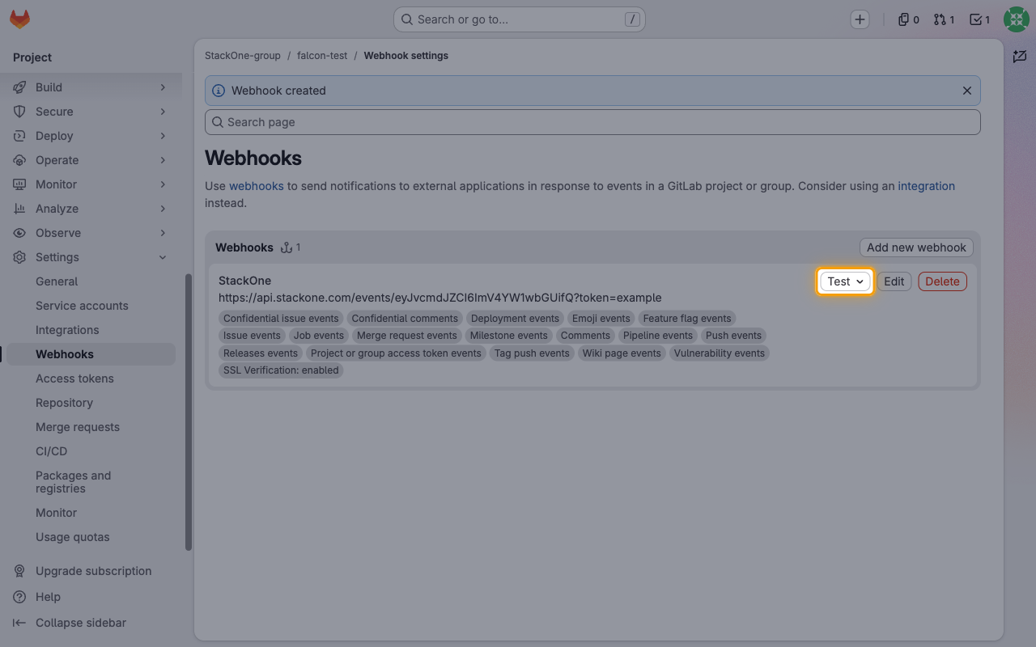Navigate to falcon-test breadcrumb
The image size is (1036, 647).
coord(322,56)
